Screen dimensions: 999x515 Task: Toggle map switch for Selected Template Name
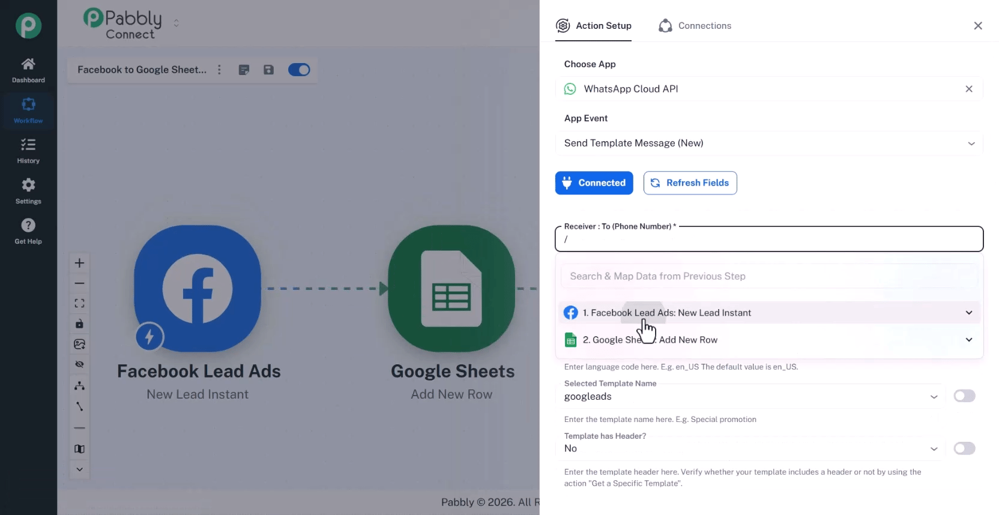coord(964,396)
